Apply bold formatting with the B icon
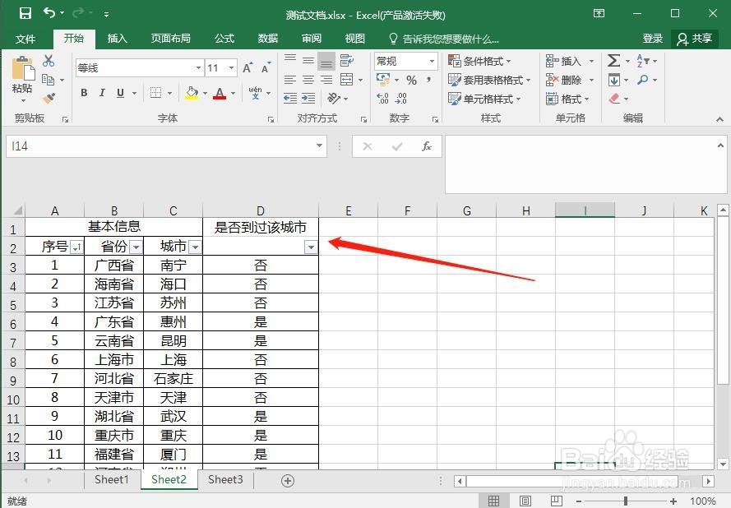The image size is (731, 508). pos(82,93)
